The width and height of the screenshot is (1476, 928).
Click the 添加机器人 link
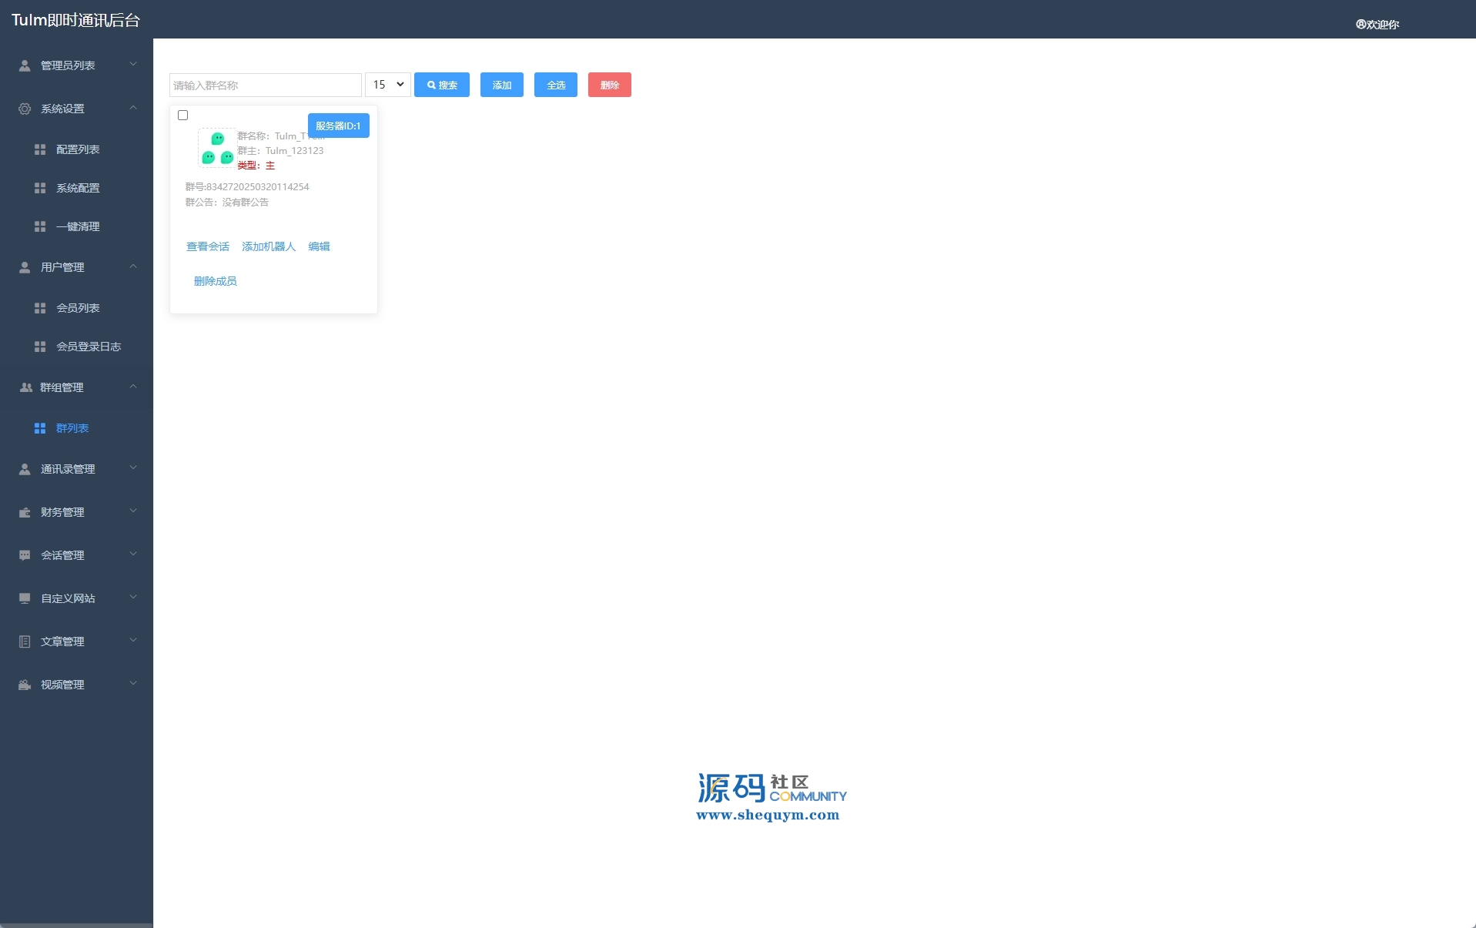tap(269, 246)
